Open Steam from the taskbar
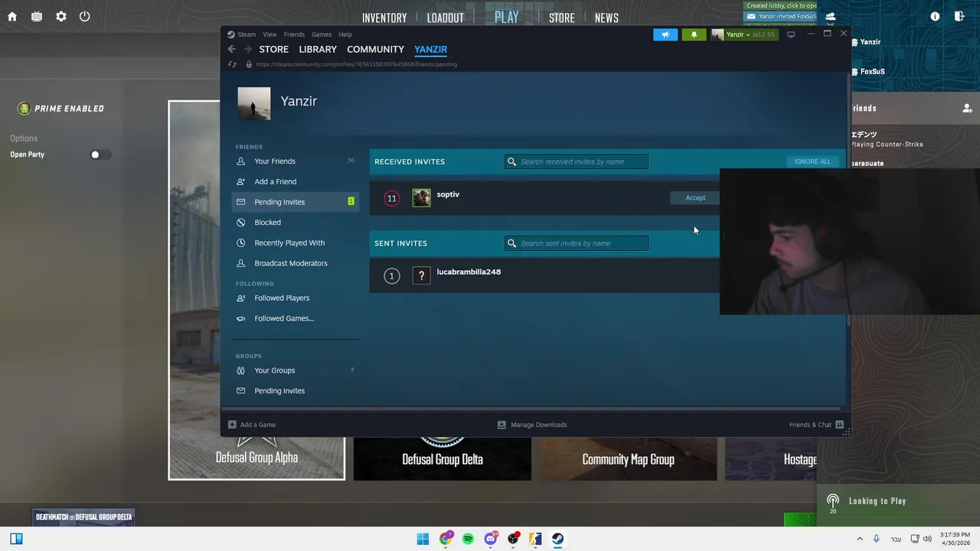This screenshot has height=551, width=980. [558, 539]
